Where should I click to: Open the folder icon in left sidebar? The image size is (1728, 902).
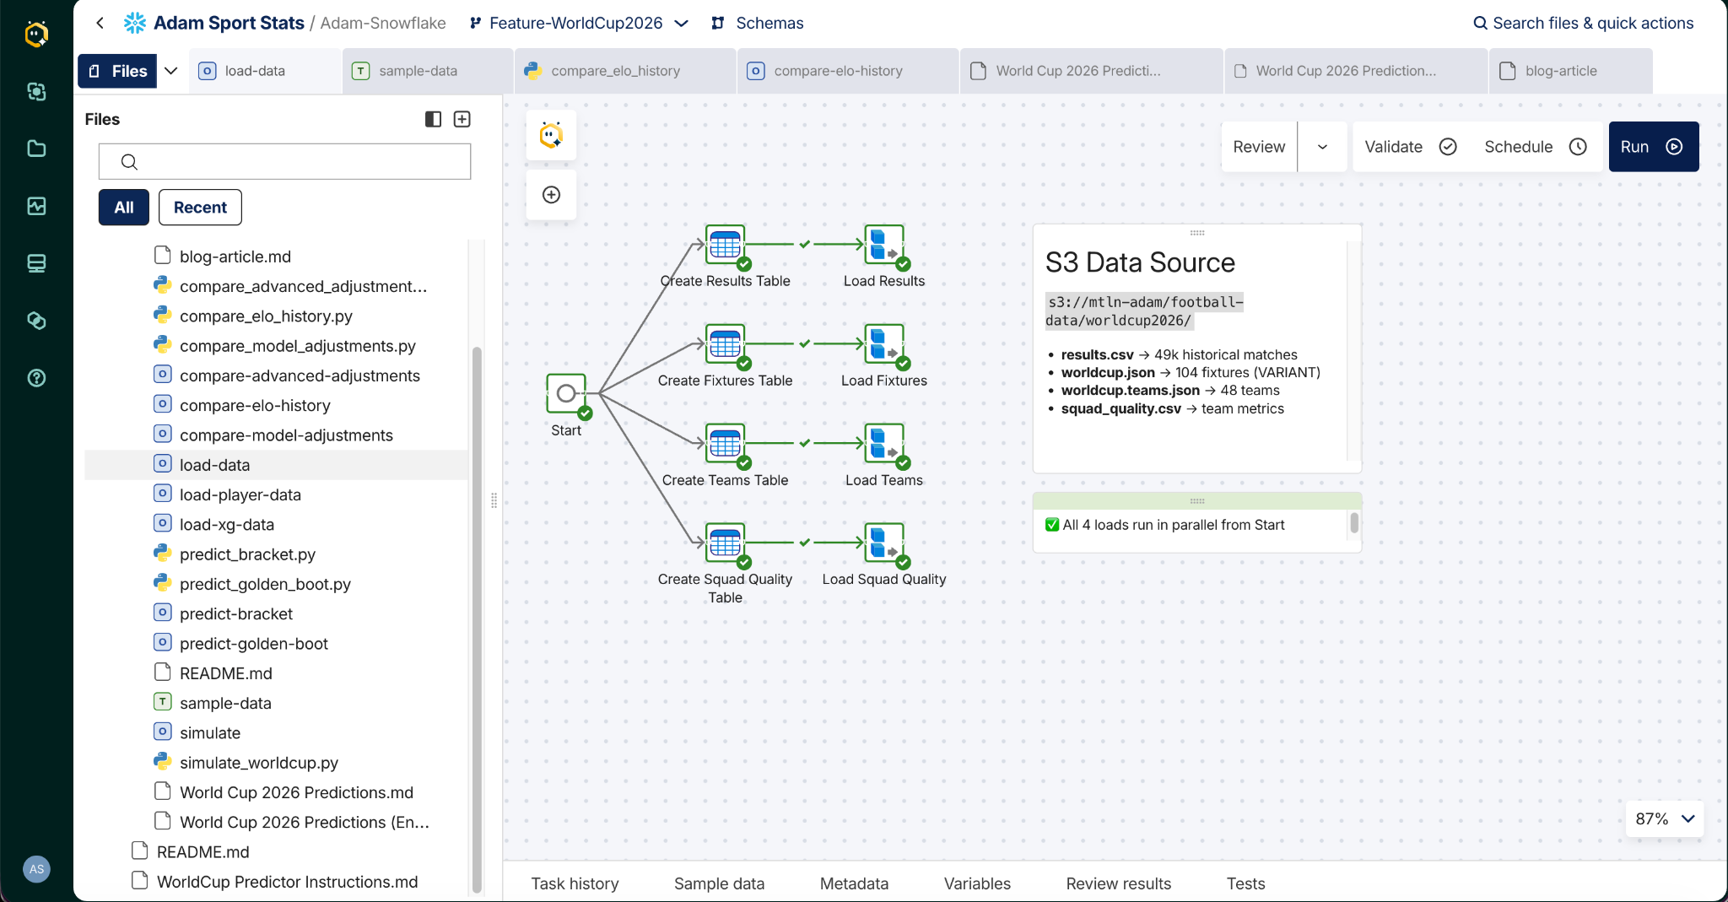coord(36,149)
